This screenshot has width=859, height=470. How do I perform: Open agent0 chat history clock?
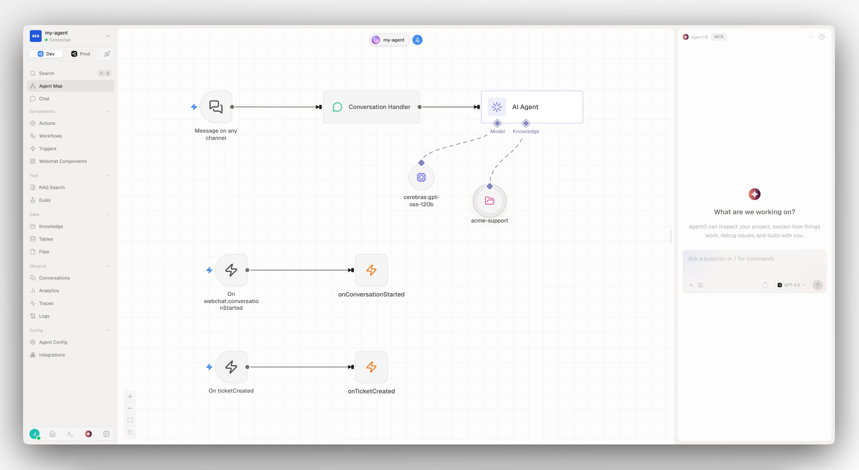pos(822,37)
